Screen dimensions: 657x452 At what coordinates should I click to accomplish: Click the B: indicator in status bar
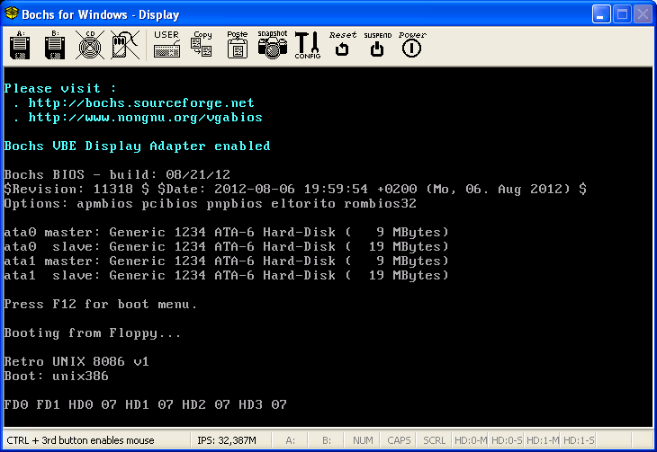tap(327, 440)
